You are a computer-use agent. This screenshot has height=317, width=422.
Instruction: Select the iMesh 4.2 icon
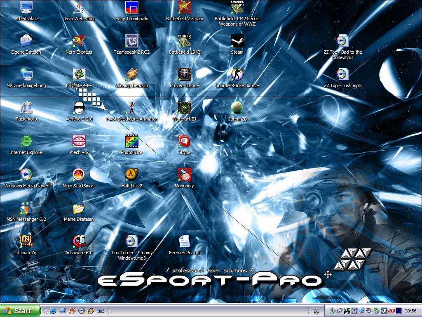point(79,145)
